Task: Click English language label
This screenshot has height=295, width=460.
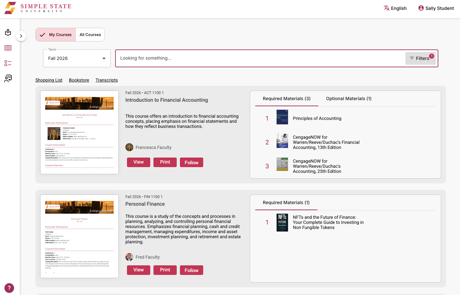Action: [x=399, y=8]
